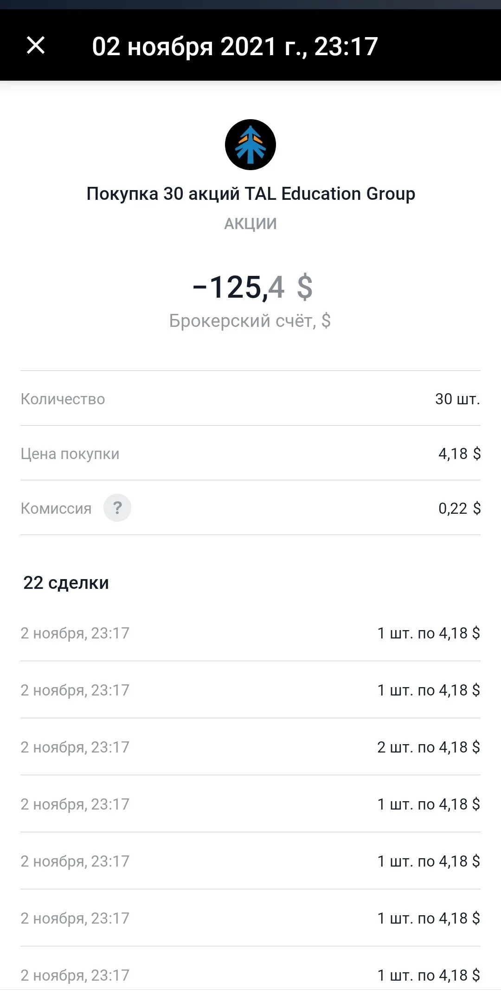Image resolution: width=501 pixels, height=995 pixels.
Task: Select the fourth deal, just below the 2 шт. deal
Action: pyautogui.click(x=250, y=804)
